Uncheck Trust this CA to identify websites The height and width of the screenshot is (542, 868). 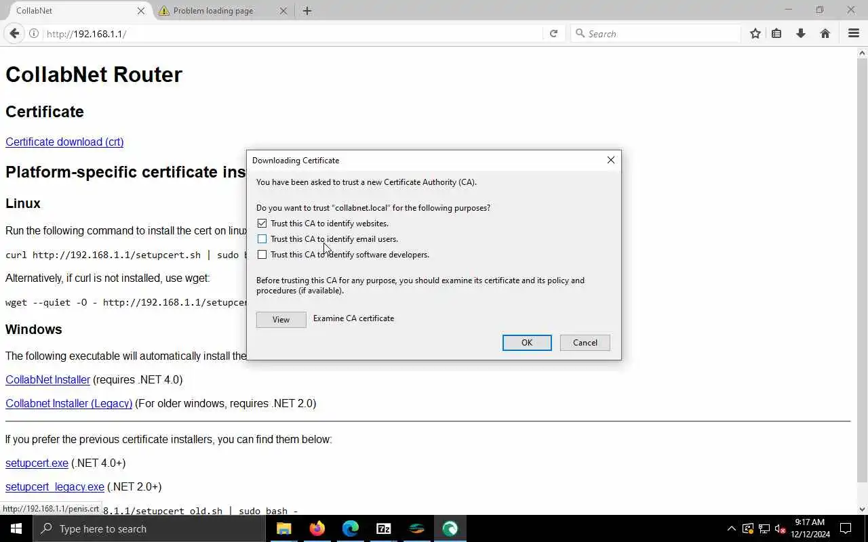(262, 223)
